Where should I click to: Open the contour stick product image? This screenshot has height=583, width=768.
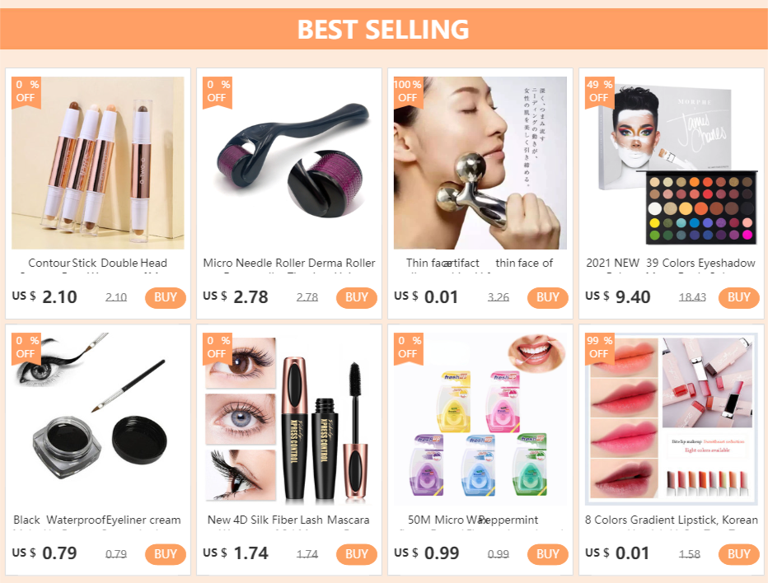98,163
